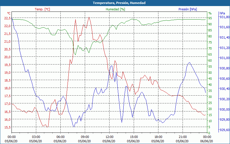Select the green Humedad [%] legend label

(116, 9)
